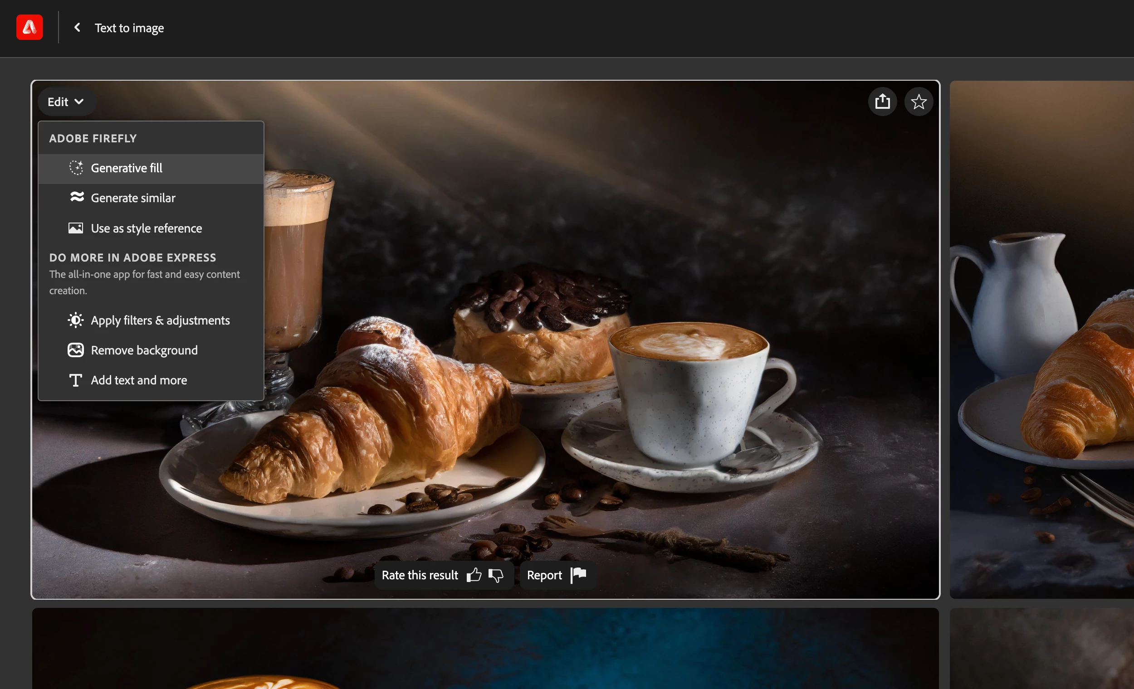Favorite the image with the star icon

click(x=918, y=102)
